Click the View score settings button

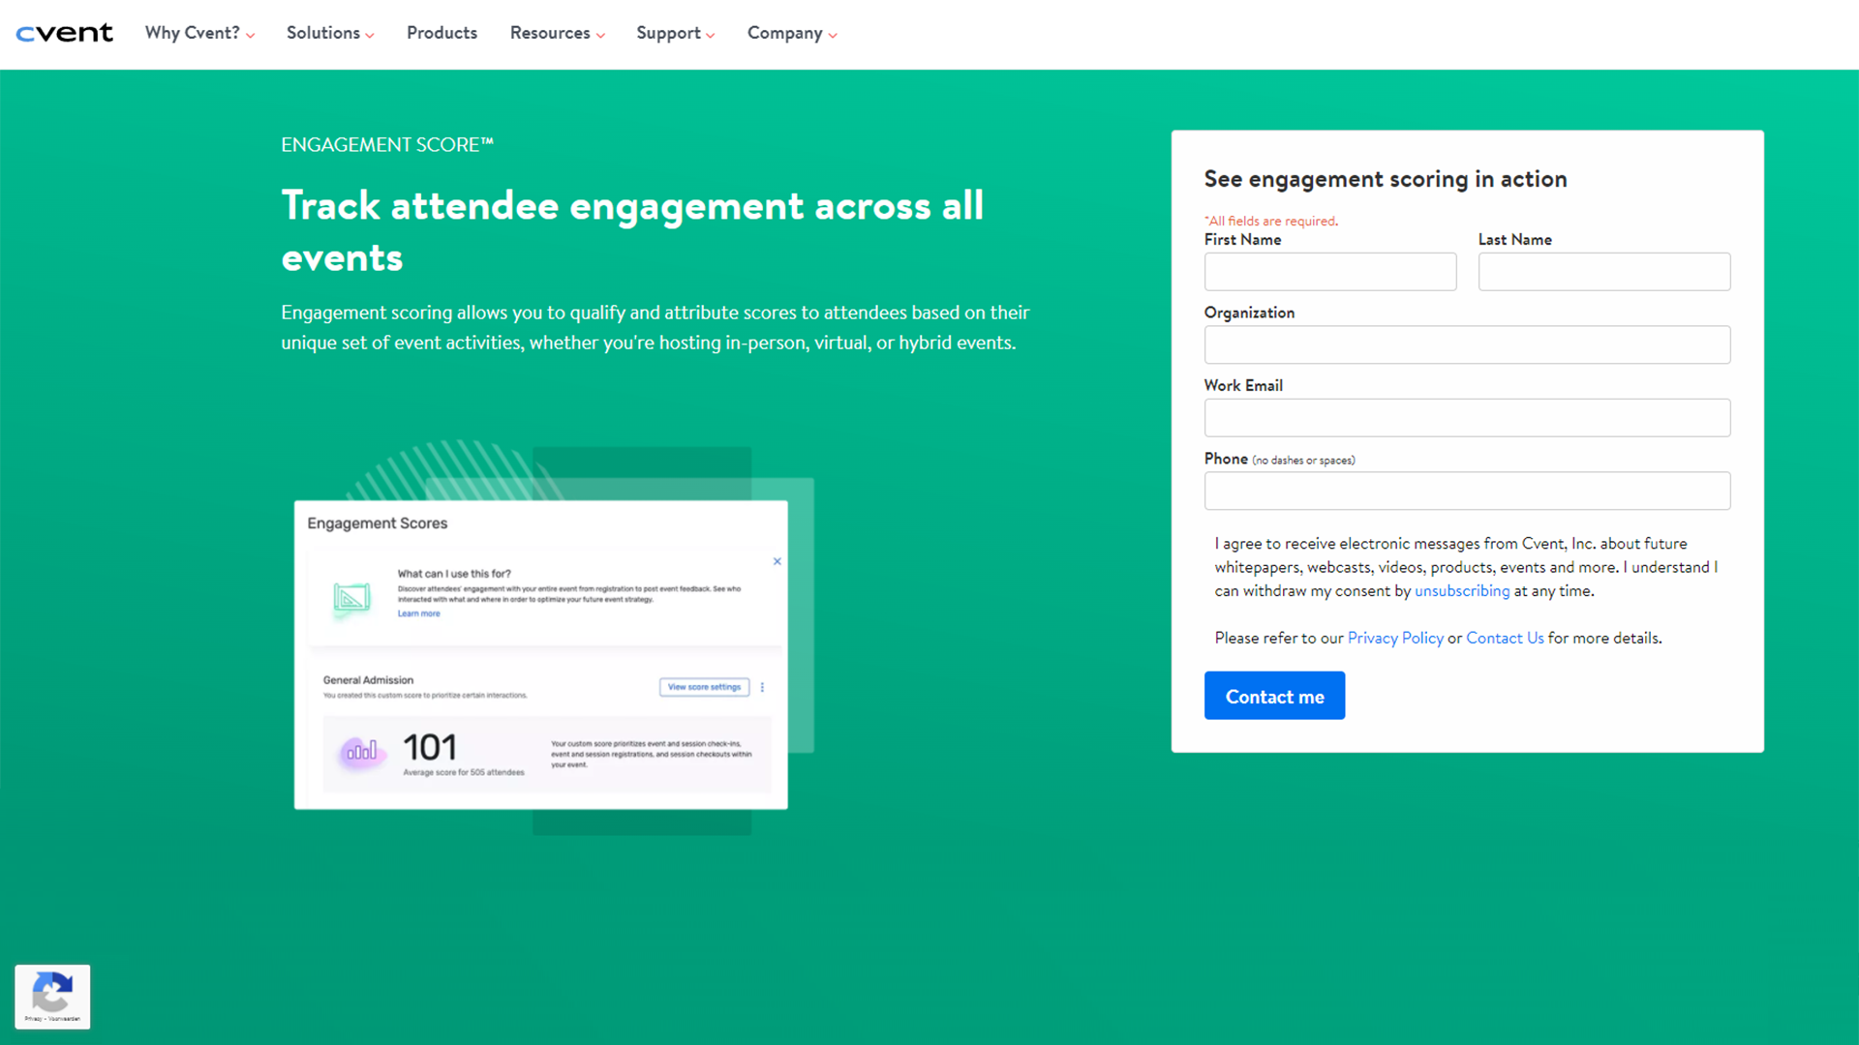tap(704, 687)
